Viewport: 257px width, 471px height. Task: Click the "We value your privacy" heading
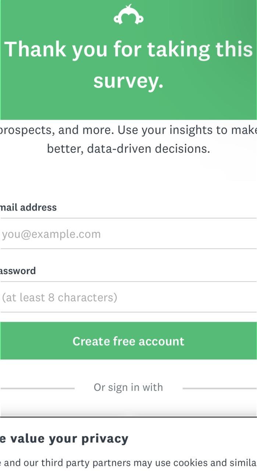[64, 439]
